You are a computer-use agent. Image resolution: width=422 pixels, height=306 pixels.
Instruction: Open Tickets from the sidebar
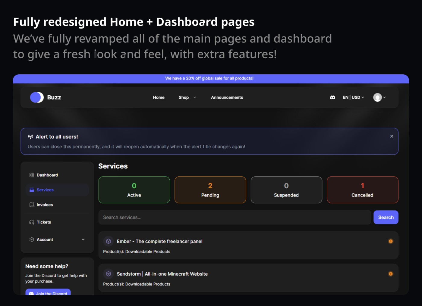[x=44, y=222]
